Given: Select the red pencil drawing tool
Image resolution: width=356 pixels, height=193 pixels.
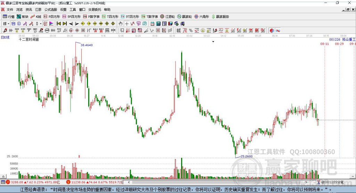Looking at the screenshot, I should [x=5, y=31].
